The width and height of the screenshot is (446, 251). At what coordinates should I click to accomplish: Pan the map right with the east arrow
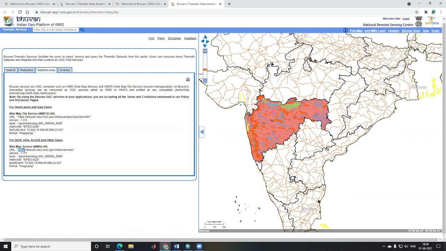click(207, 41)
